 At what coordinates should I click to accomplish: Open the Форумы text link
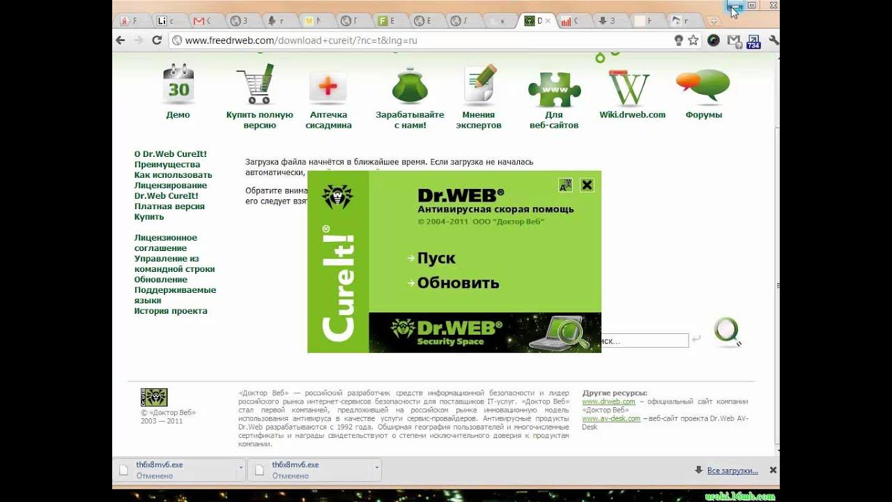[704, 115]
